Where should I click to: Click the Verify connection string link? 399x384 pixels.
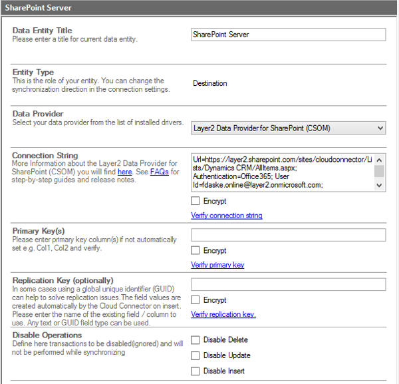tap(226, 216)
